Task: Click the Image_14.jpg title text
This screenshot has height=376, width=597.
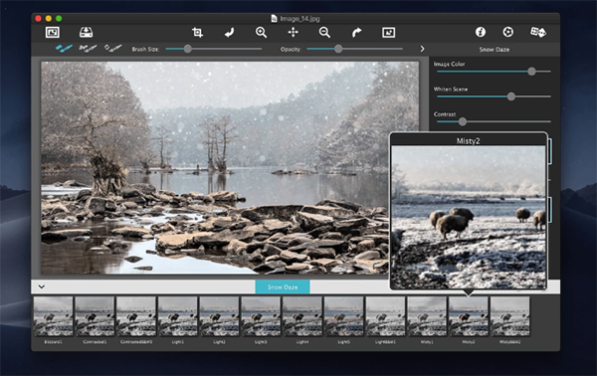Action: tap(299, 18)
